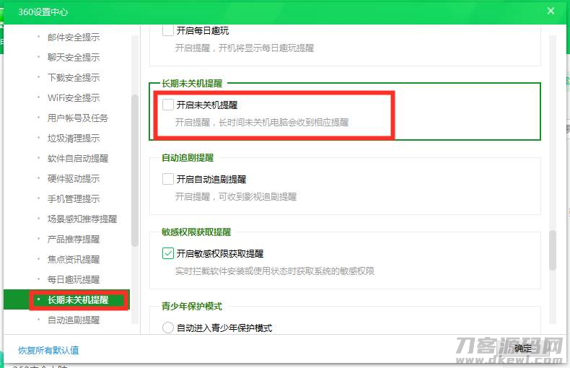This screenshot has width=570, height=368.
Task: Open 聊天安全提示 in sidebar
Action: pos(74,58)
